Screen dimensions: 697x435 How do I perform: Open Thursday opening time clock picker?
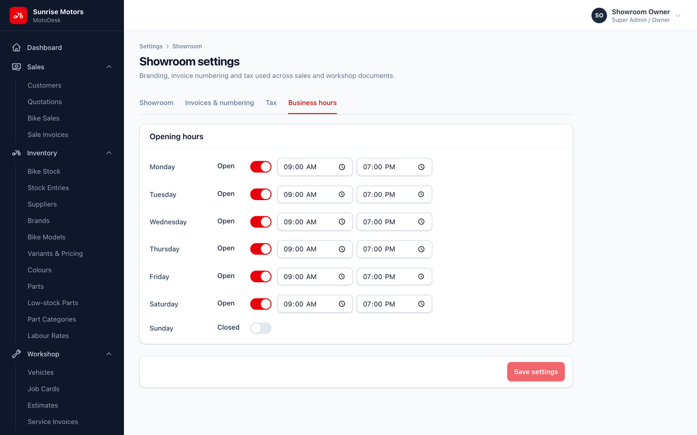click(x=342, y=249)
